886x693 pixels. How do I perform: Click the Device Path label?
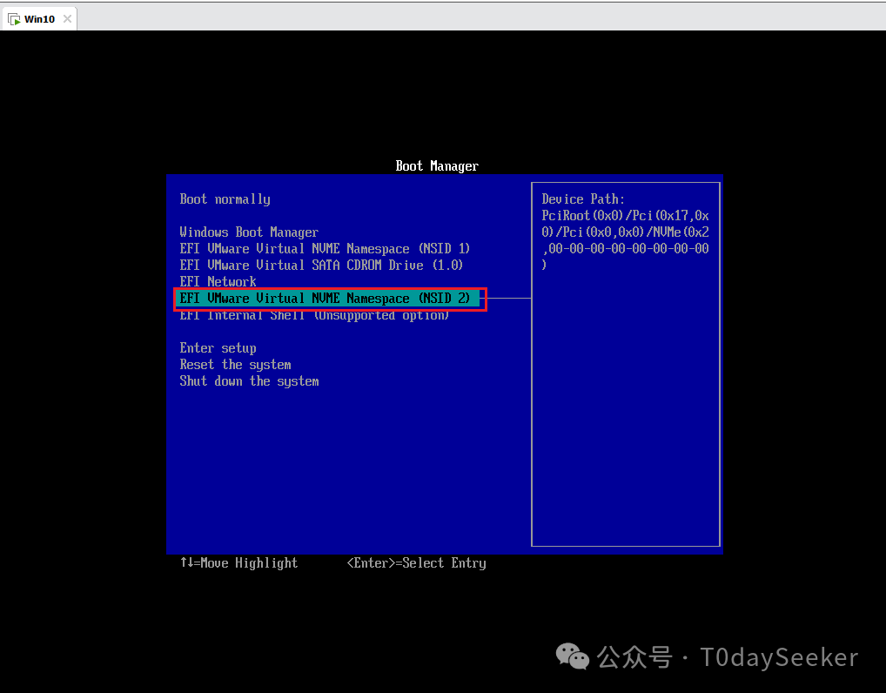point(583,199)
